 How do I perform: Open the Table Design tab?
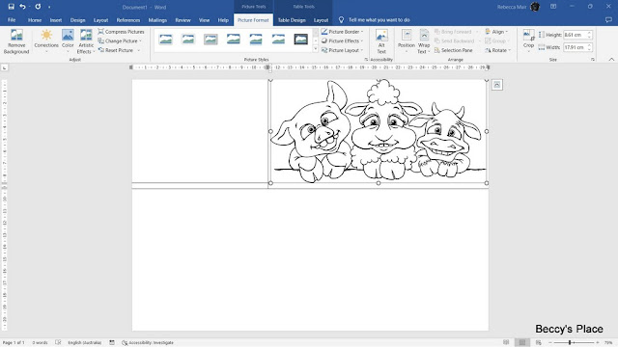[292, 20]
